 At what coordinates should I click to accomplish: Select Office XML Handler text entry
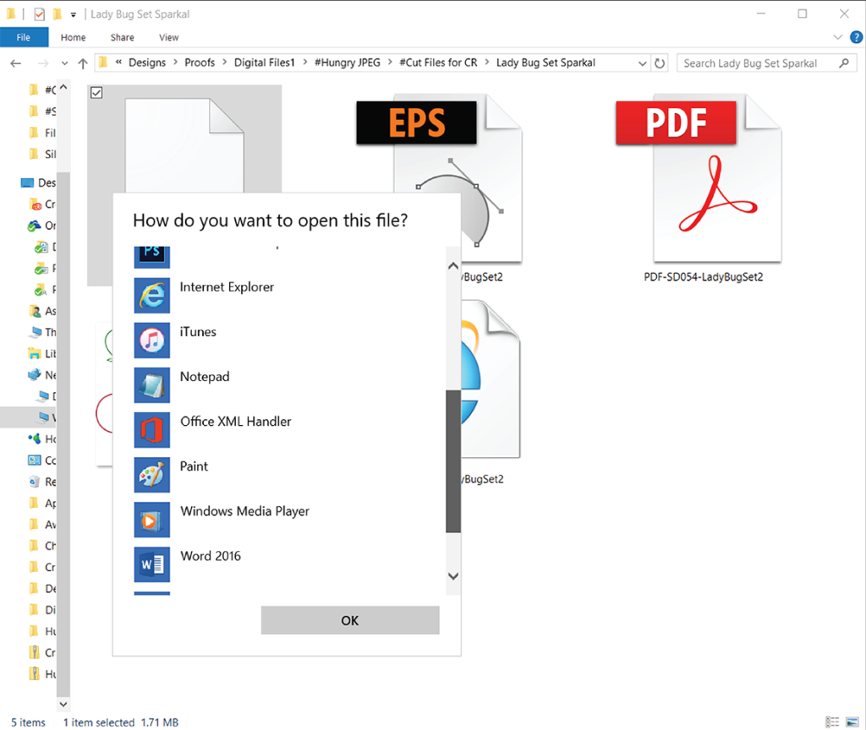(x=236, y=422)
